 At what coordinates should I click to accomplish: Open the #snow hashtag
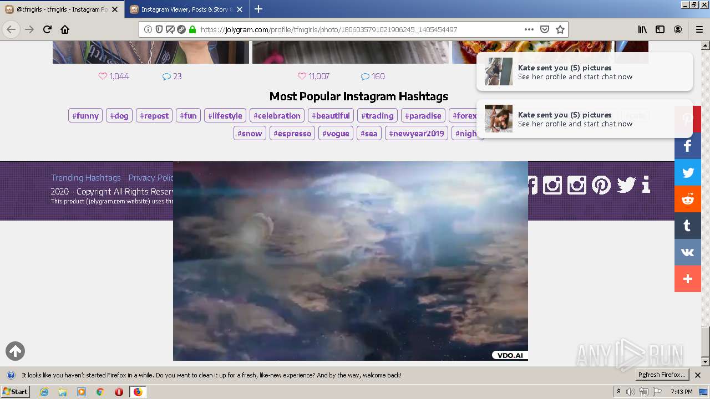(250, 134)
